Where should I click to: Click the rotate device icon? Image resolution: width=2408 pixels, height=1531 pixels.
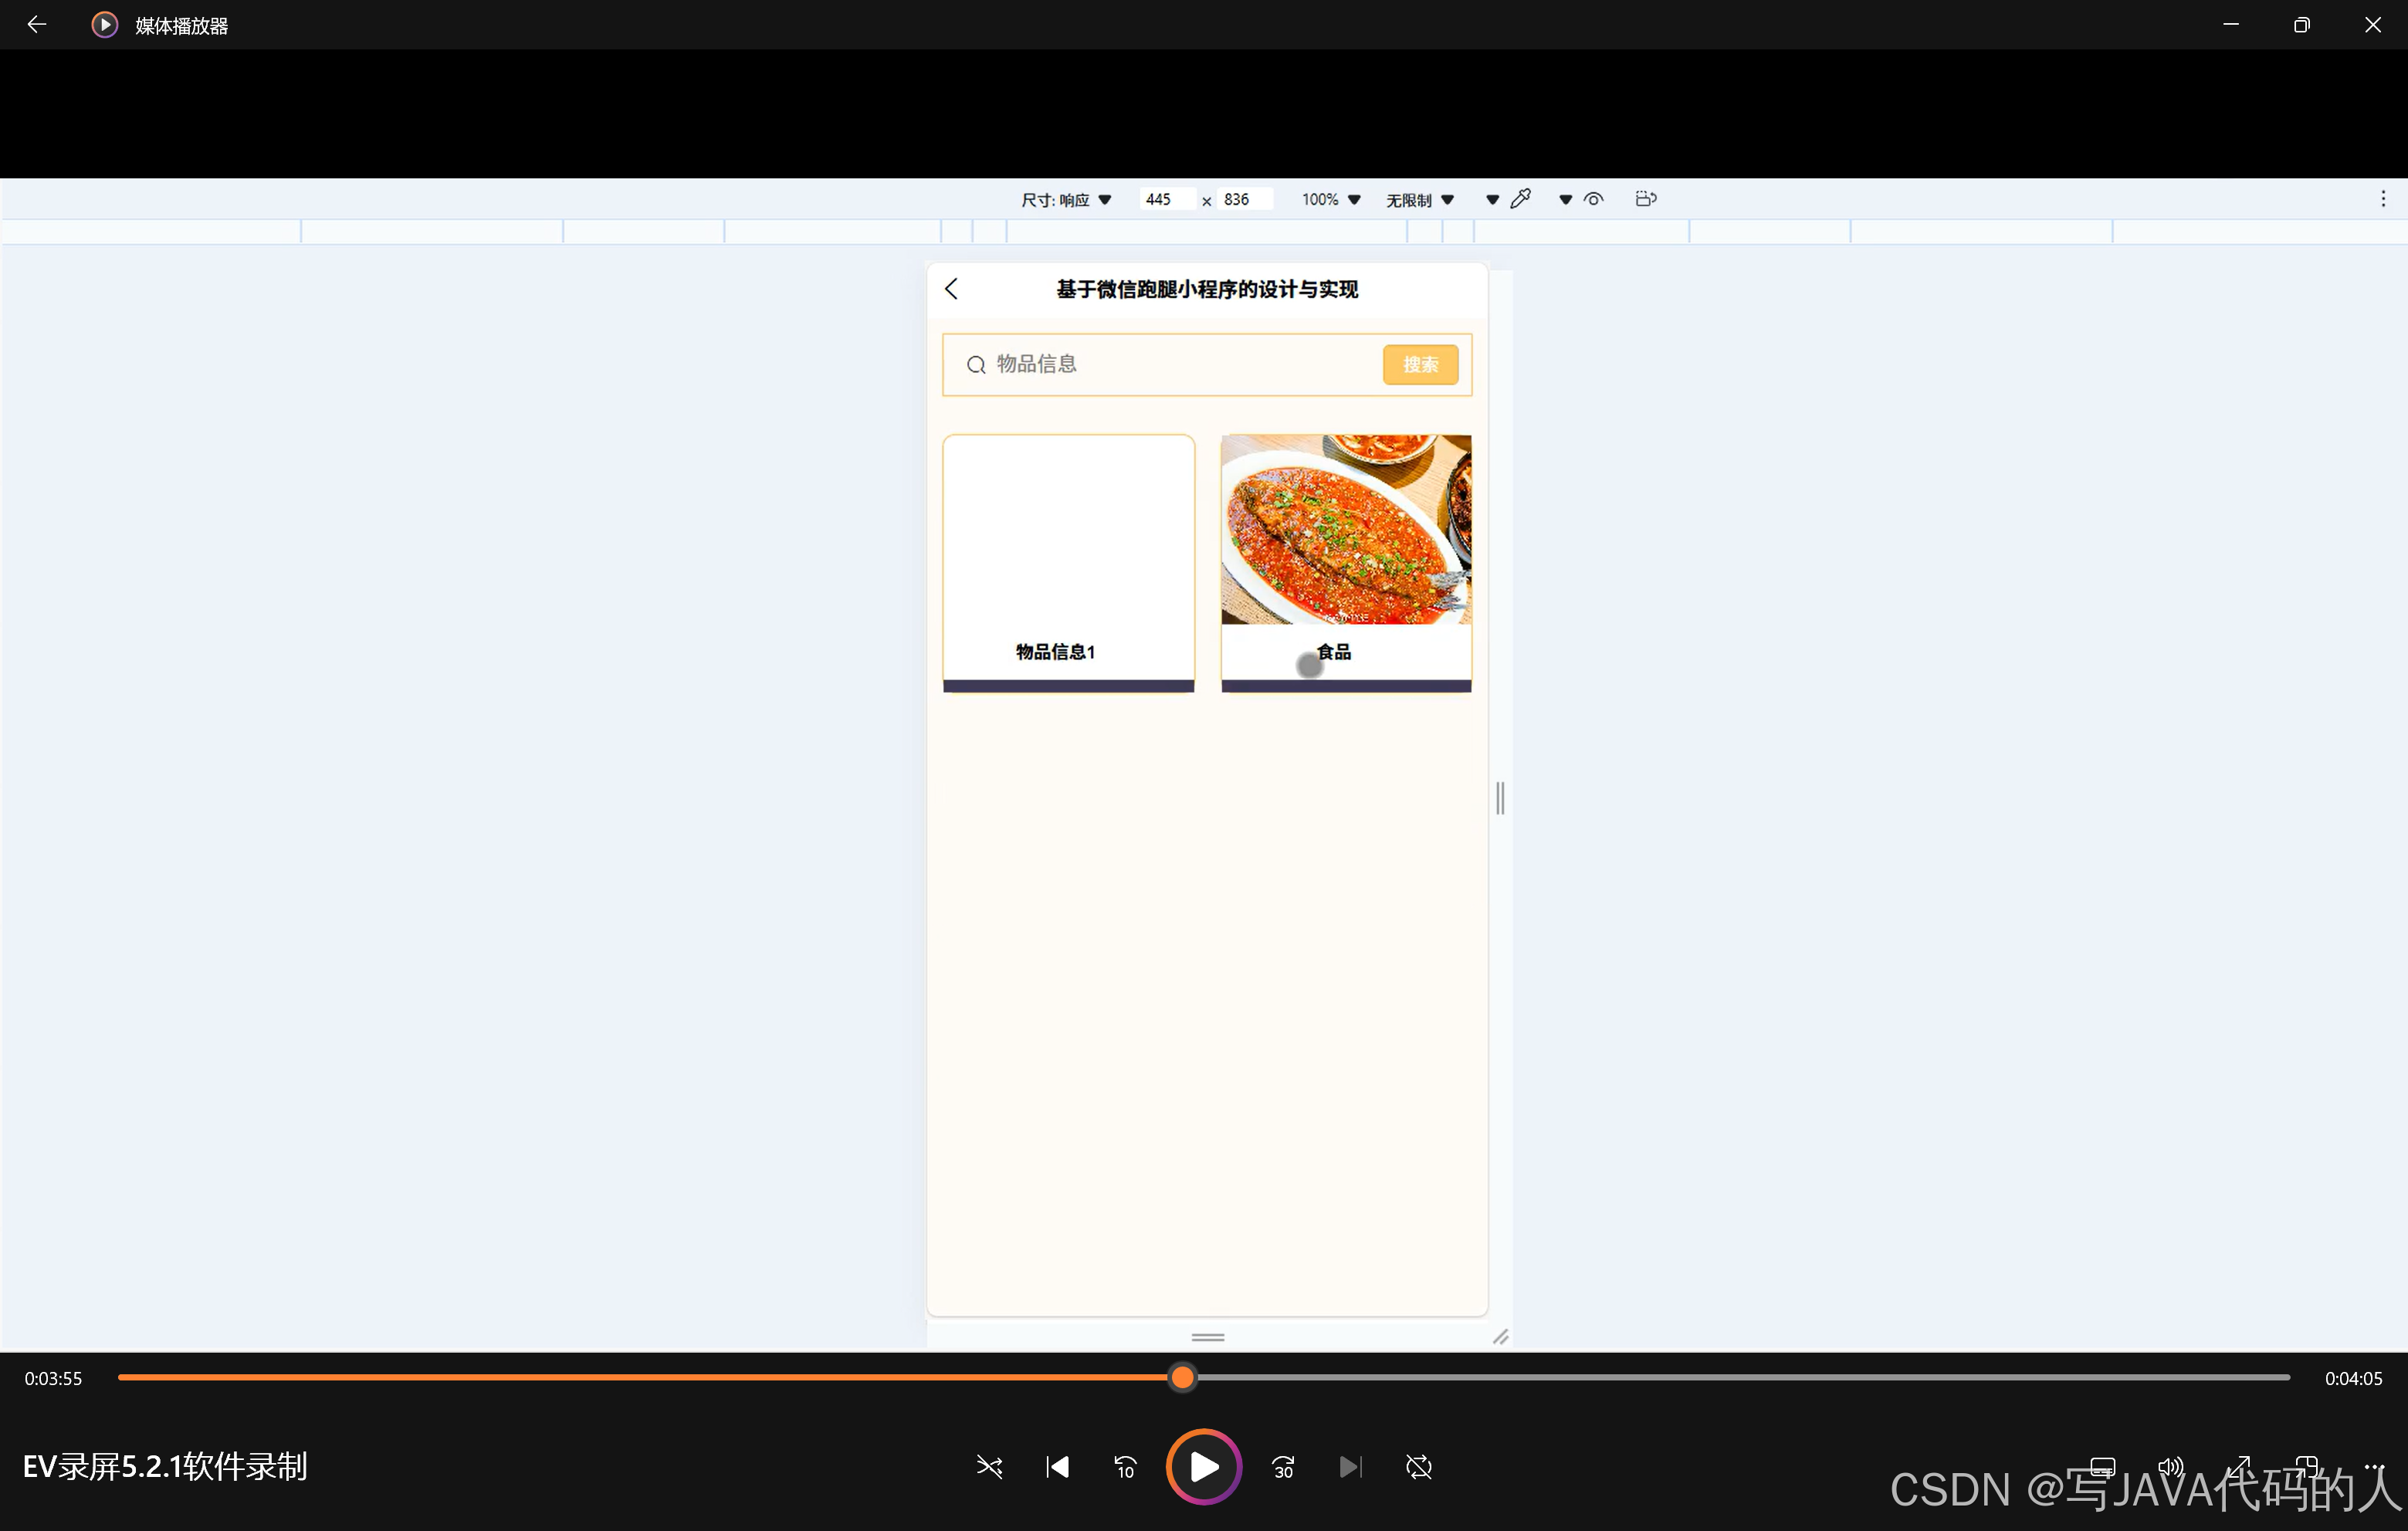coord(1646,199)
